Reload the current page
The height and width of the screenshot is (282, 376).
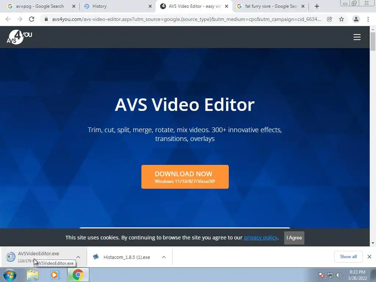tap(32, 19)
